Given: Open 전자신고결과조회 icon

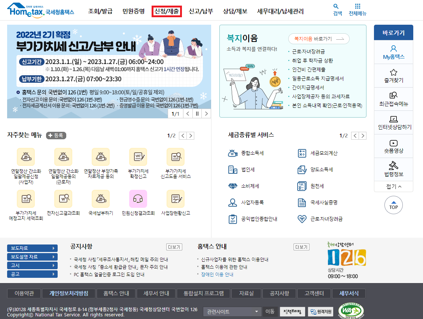Looking at the screenshot, I should click(63, 199).
